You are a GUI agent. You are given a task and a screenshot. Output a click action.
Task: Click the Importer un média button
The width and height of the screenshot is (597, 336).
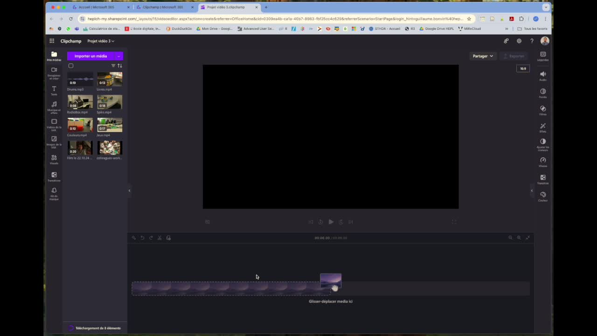[90, 56]
